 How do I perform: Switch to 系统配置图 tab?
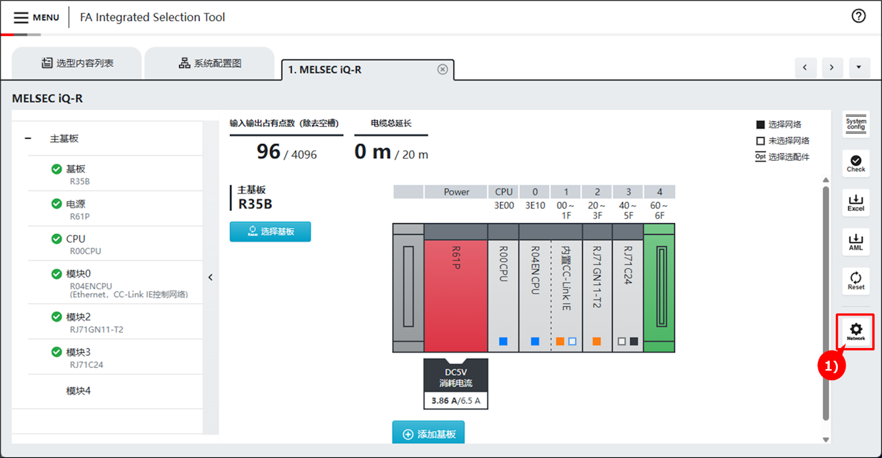(x=210, y=63)
